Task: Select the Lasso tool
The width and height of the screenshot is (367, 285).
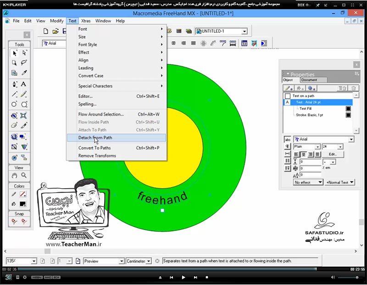Action: [x=24, y=63]
